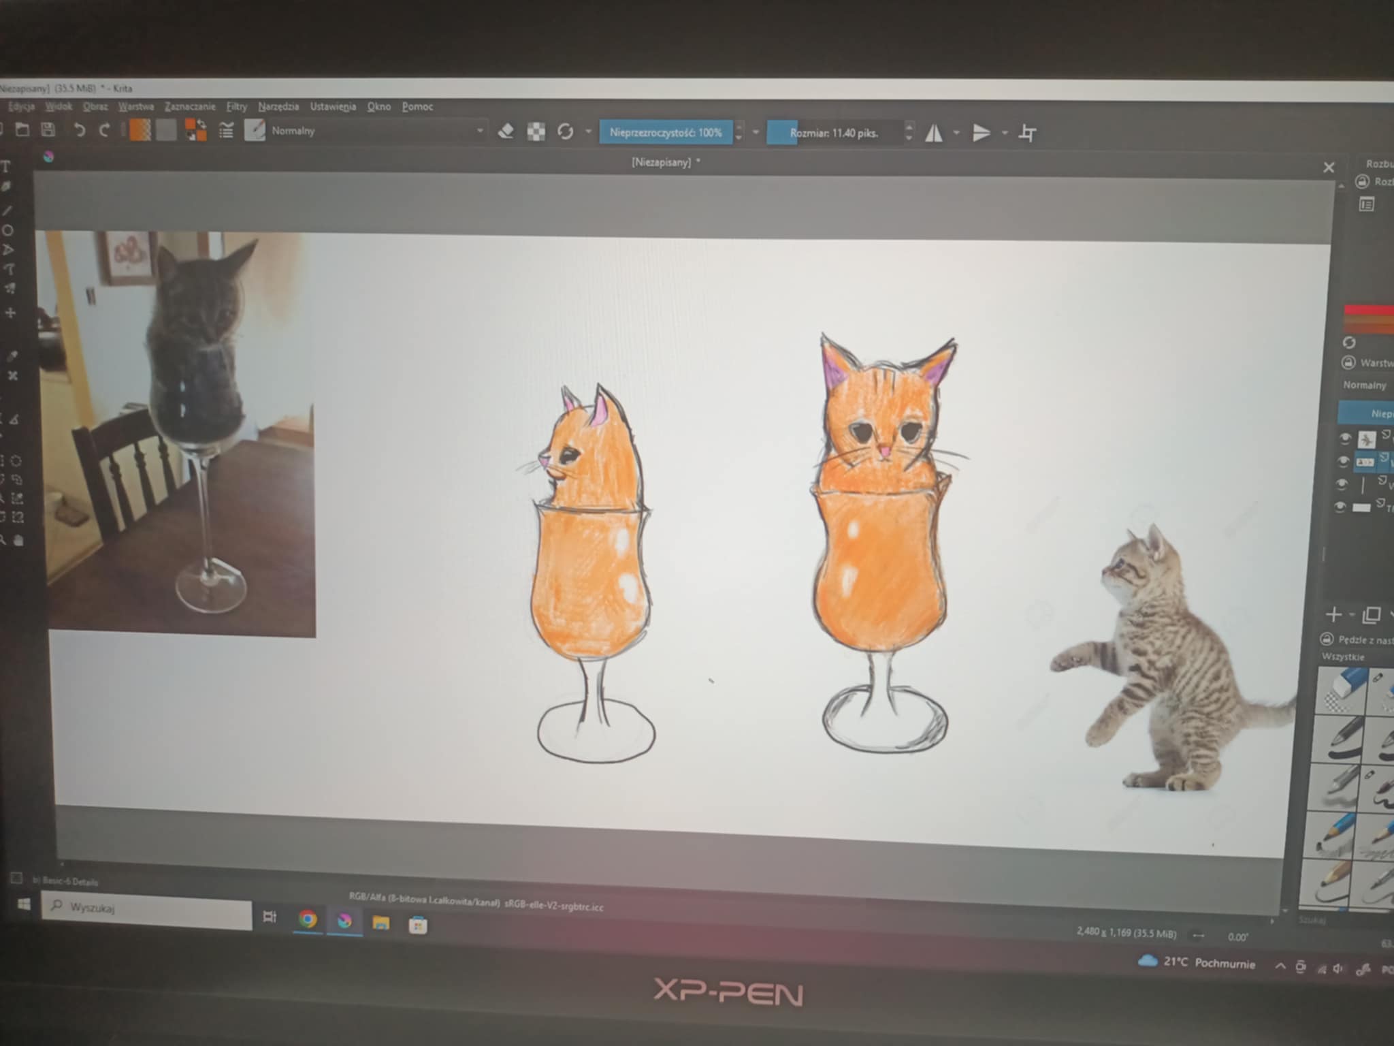Open the fill patterns swatch
The width and height of the screenshot is (1394, 1046).
166,130
